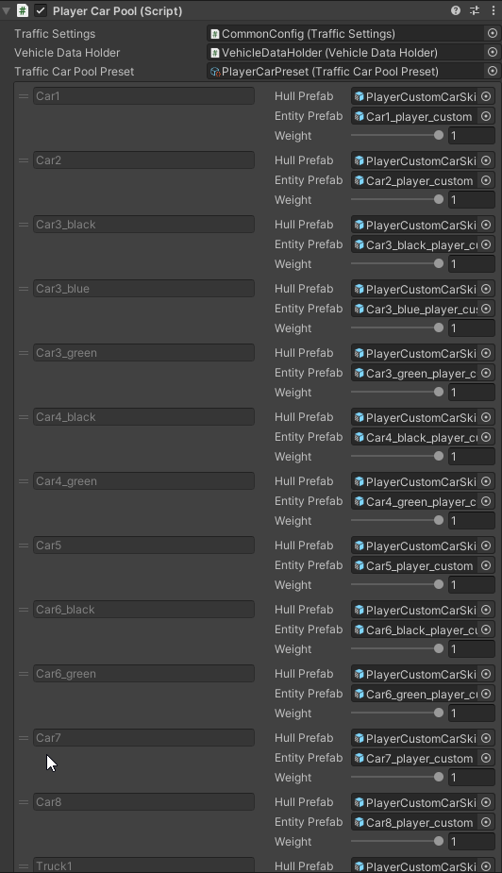Open the component help reference icon
Screen dimensions: 502x873
pos(456,10)
